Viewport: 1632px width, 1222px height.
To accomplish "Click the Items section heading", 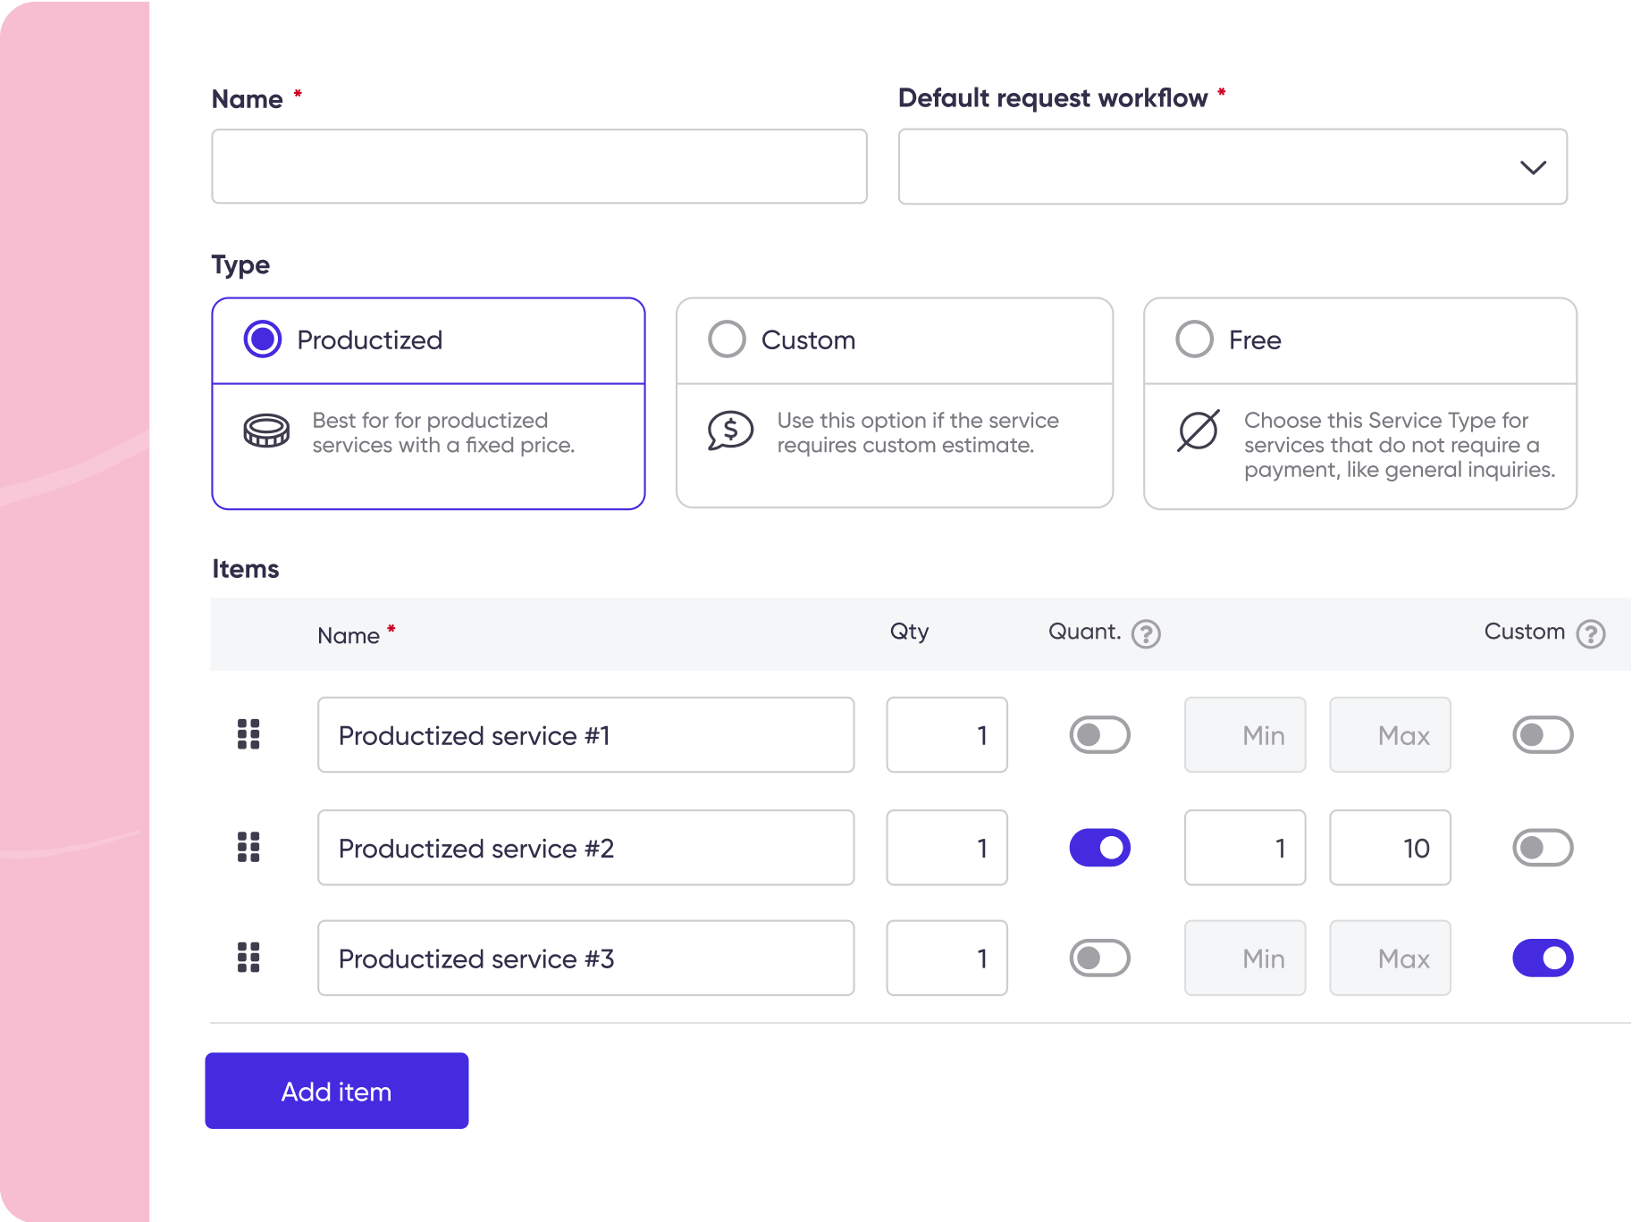I will point(246,569).
